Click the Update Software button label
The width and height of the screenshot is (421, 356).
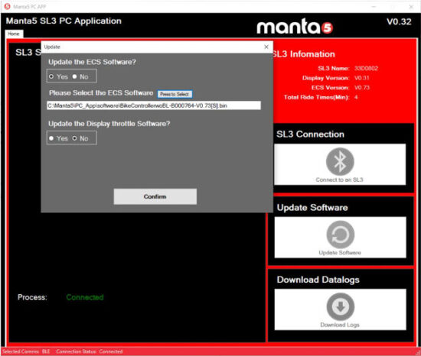tap(340, 253)
